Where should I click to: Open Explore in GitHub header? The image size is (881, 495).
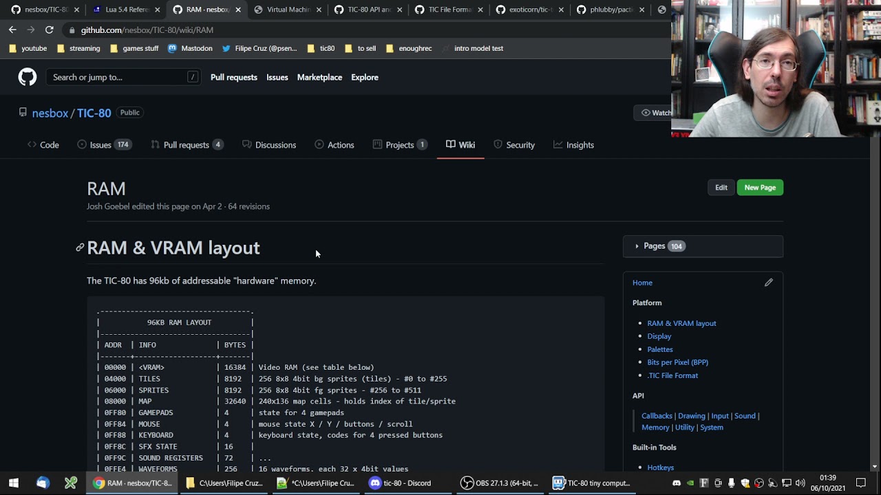pos(365,77)
